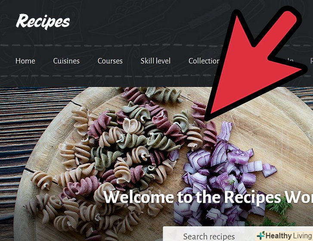Expand the Courses navigation menu
The image size is (313, 241).
tap(110, 61)
